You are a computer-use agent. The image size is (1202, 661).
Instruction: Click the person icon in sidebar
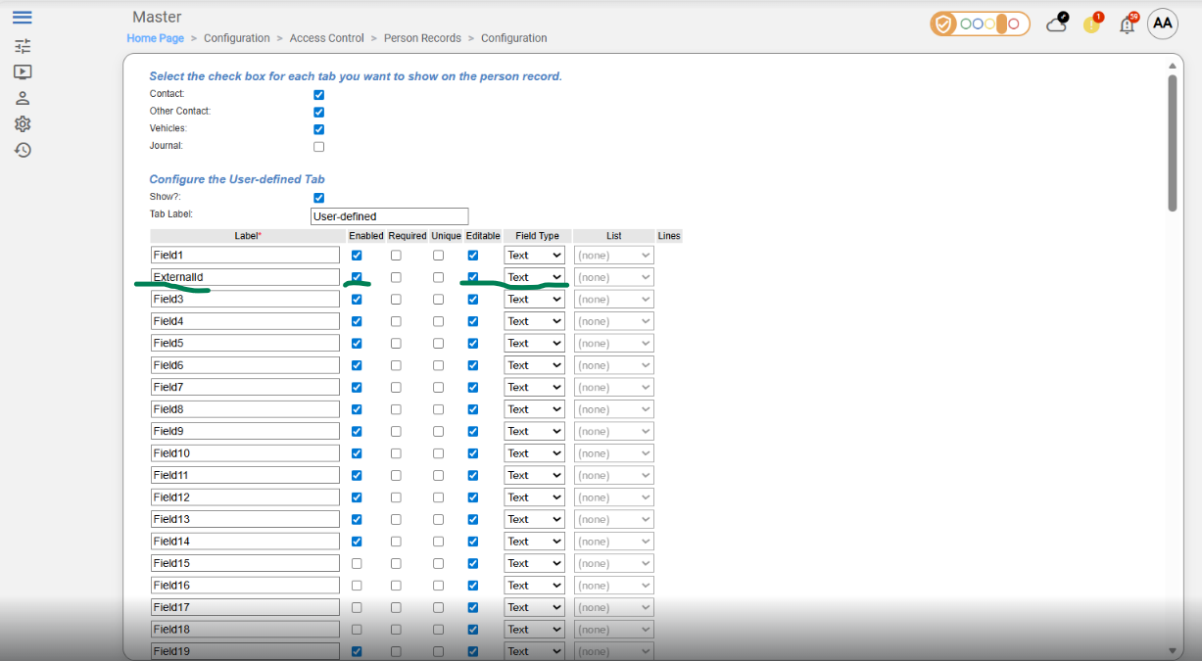[x=23, y=98]
